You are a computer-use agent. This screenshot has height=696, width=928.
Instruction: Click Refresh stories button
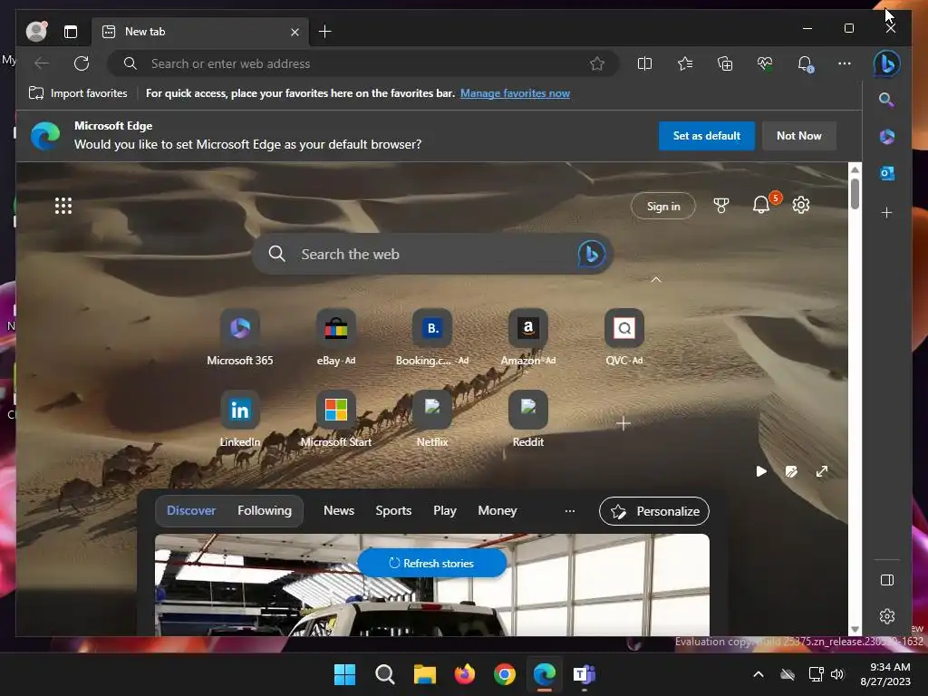click(x=432, y=563)
